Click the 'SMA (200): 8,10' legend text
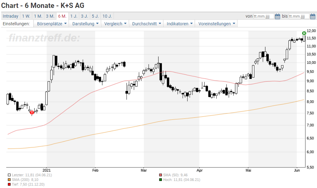This screenshot has width=317, height=188. pos(25,180)
